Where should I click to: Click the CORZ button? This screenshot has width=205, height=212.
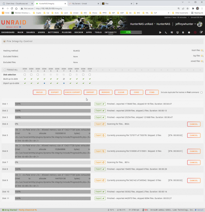[136, 92]
